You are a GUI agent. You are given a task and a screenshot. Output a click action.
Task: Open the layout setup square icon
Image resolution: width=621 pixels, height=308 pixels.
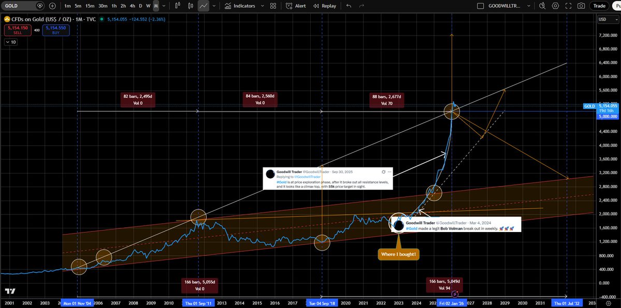click(x=481, y=6)
